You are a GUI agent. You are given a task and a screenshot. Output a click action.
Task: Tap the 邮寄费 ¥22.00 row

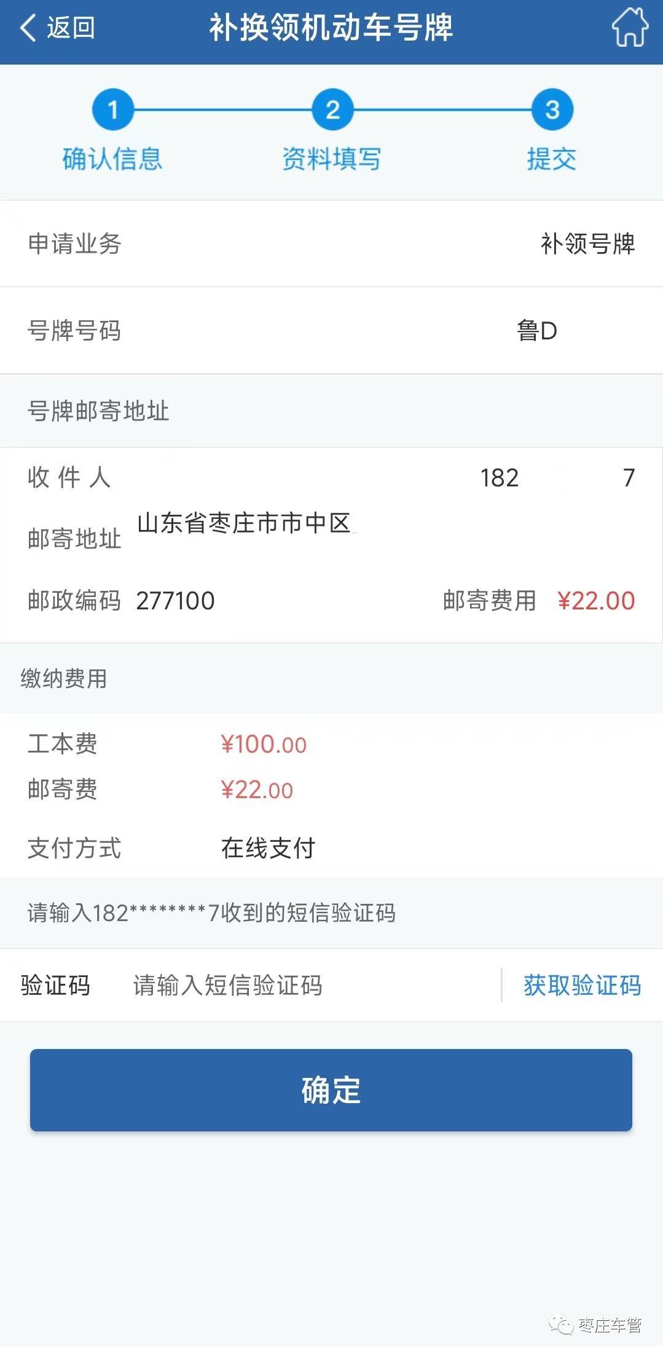[258, 791]
